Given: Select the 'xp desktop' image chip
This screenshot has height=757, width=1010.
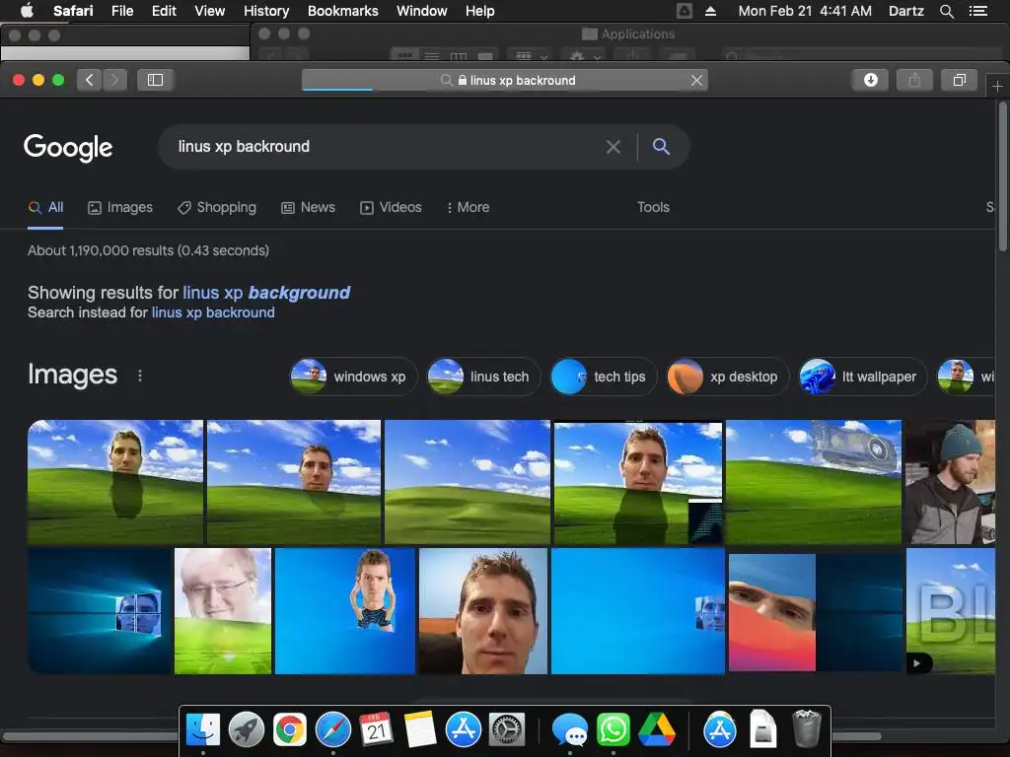Looking at the screenshot, I should (727, 377).
